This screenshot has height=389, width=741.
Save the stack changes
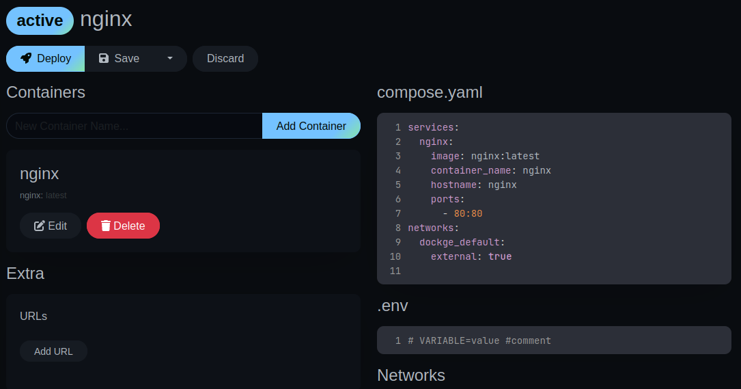point(119,59)
